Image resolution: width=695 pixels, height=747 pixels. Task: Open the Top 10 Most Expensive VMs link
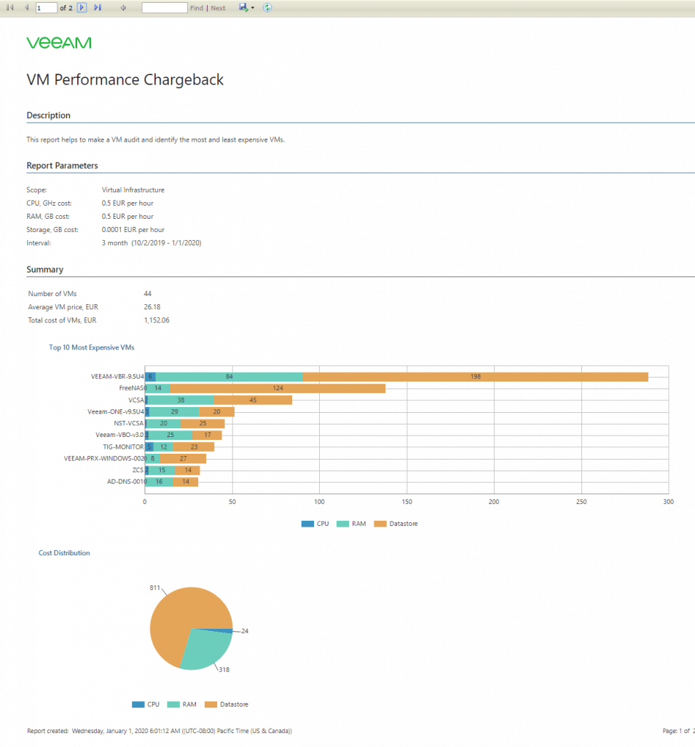91,347
